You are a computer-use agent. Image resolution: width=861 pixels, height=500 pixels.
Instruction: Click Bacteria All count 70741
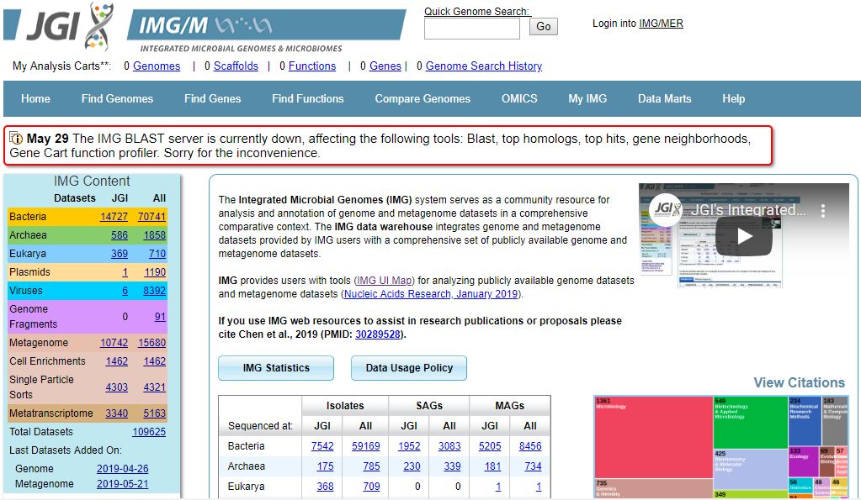(x=151, y=217)
